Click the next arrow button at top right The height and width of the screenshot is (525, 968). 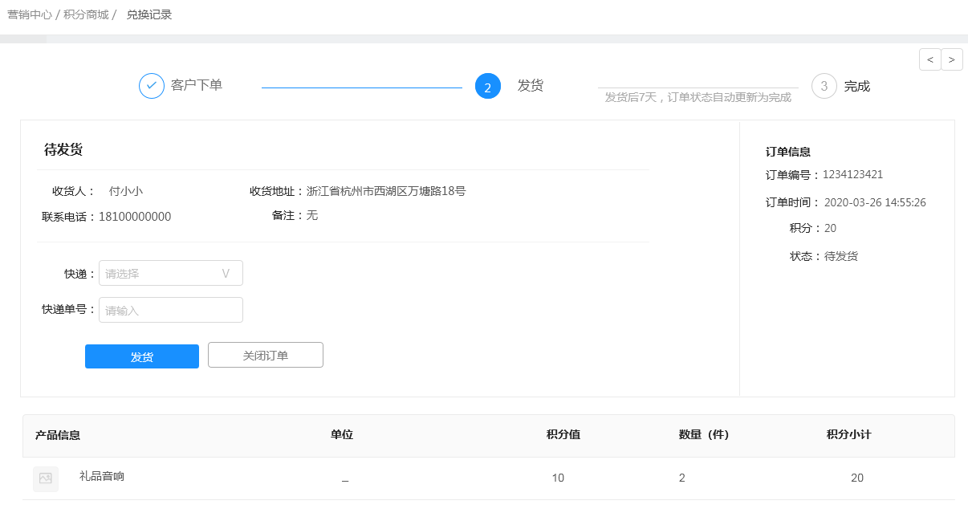[x=952, y=59]
